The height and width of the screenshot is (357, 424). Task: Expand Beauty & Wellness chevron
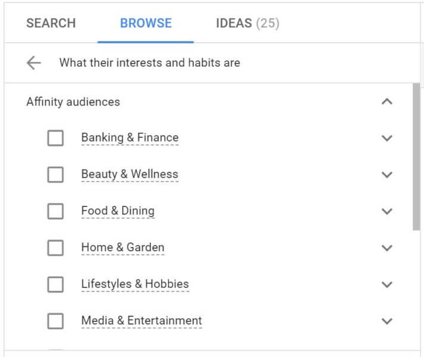tap(387, 174)
